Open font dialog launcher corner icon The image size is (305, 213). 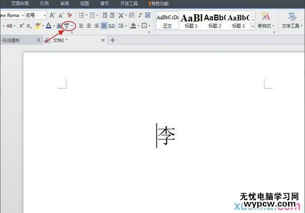point(72,32)
